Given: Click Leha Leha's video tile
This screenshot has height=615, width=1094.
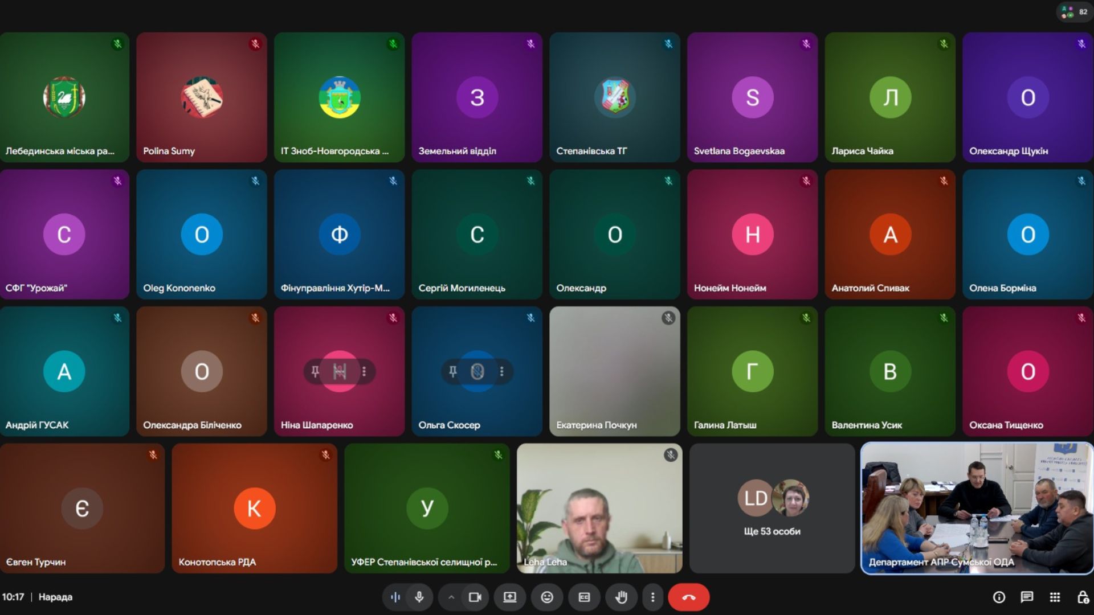Looking at the screenshot, I should 599,509.
